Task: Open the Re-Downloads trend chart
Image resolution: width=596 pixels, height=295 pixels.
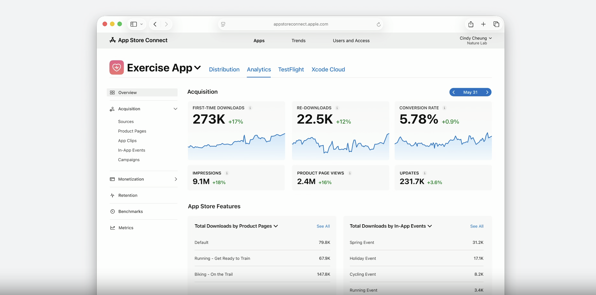Action: [x=341, y=146]
